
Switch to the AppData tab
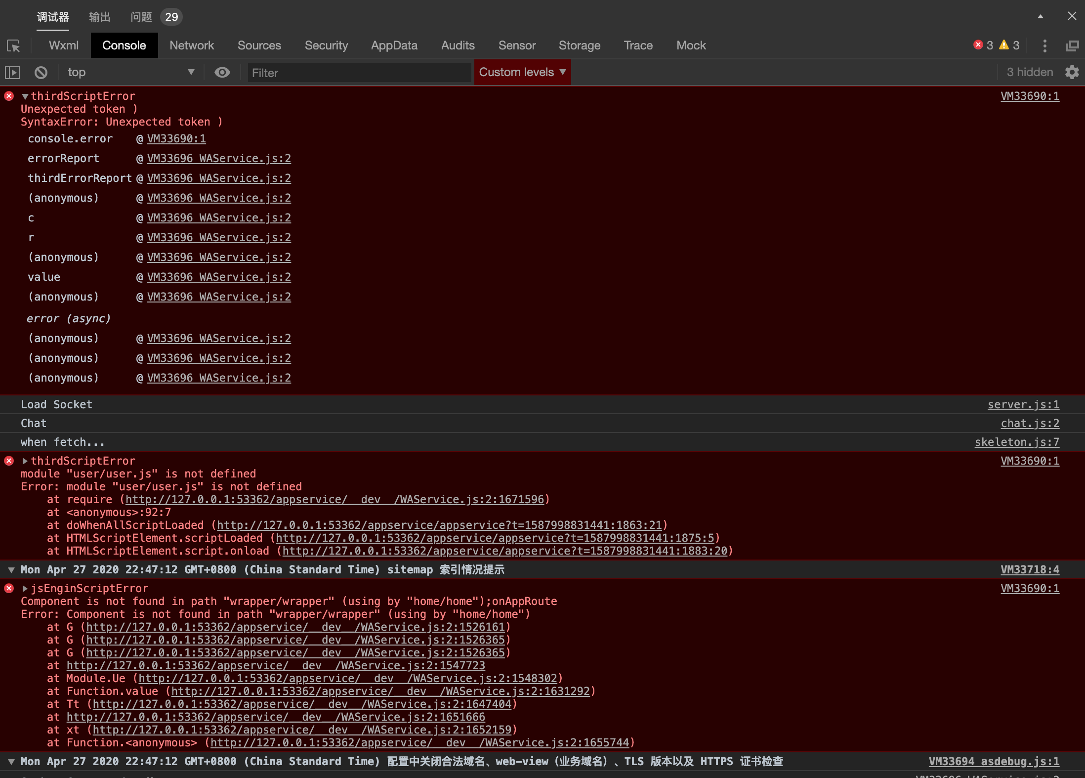[x=394, y=45]
